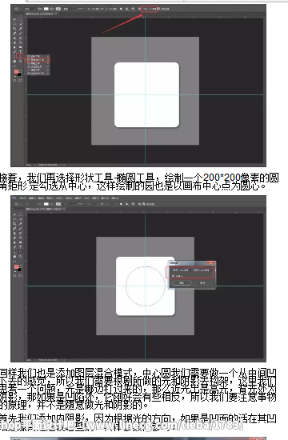Click Cancel button in ellipse dialog
Screen dimensions: 288x440
[202, 283]
